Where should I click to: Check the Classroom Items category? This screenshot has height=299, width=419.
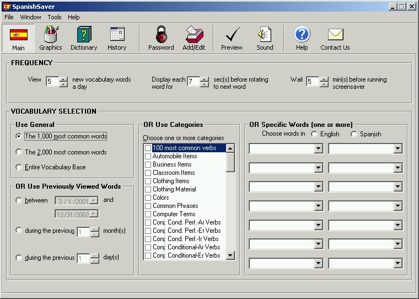(x=148, y=173)
